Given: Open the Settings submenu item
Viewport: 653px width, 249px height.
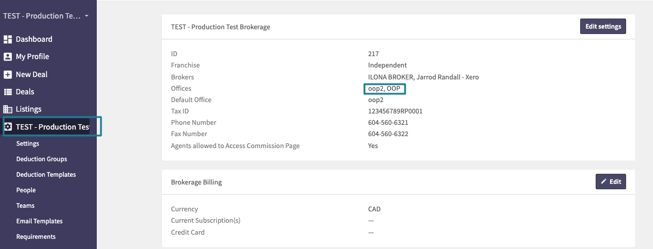Looking at the screenshot, I should [x=27, y=143].
